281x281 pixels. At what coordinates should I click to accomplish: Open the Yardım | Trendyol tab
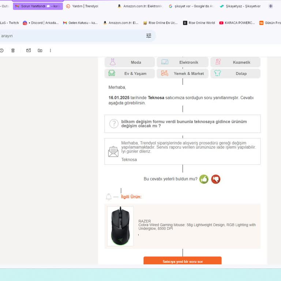click(82, 6)
